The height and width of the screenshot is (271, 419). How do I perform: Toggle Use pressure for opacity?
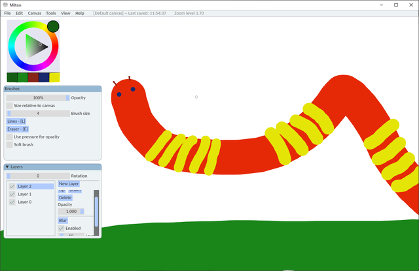tap(9, 136)
